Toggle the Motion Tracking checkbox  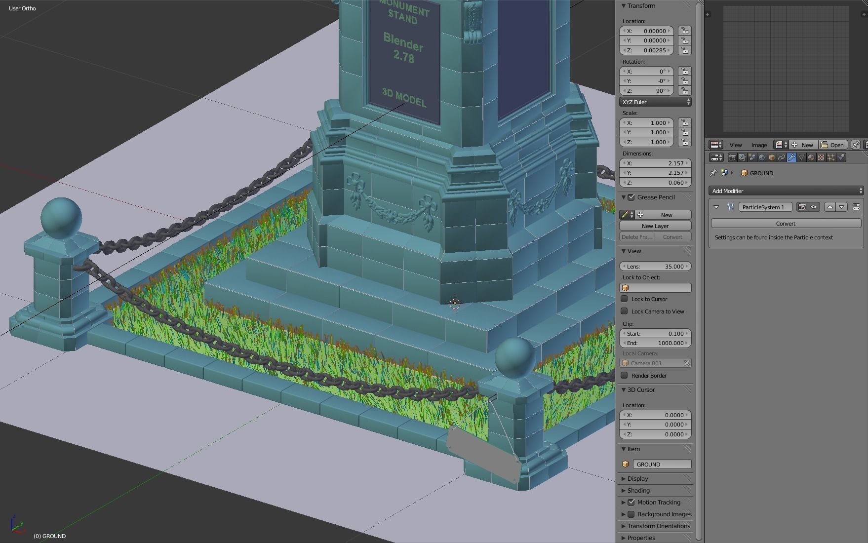coord(631,502)
